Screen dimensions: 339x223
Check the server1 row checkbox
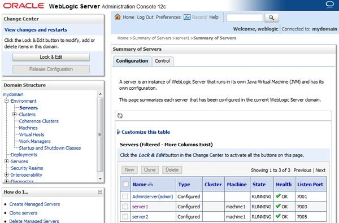(x=125, y=207)
